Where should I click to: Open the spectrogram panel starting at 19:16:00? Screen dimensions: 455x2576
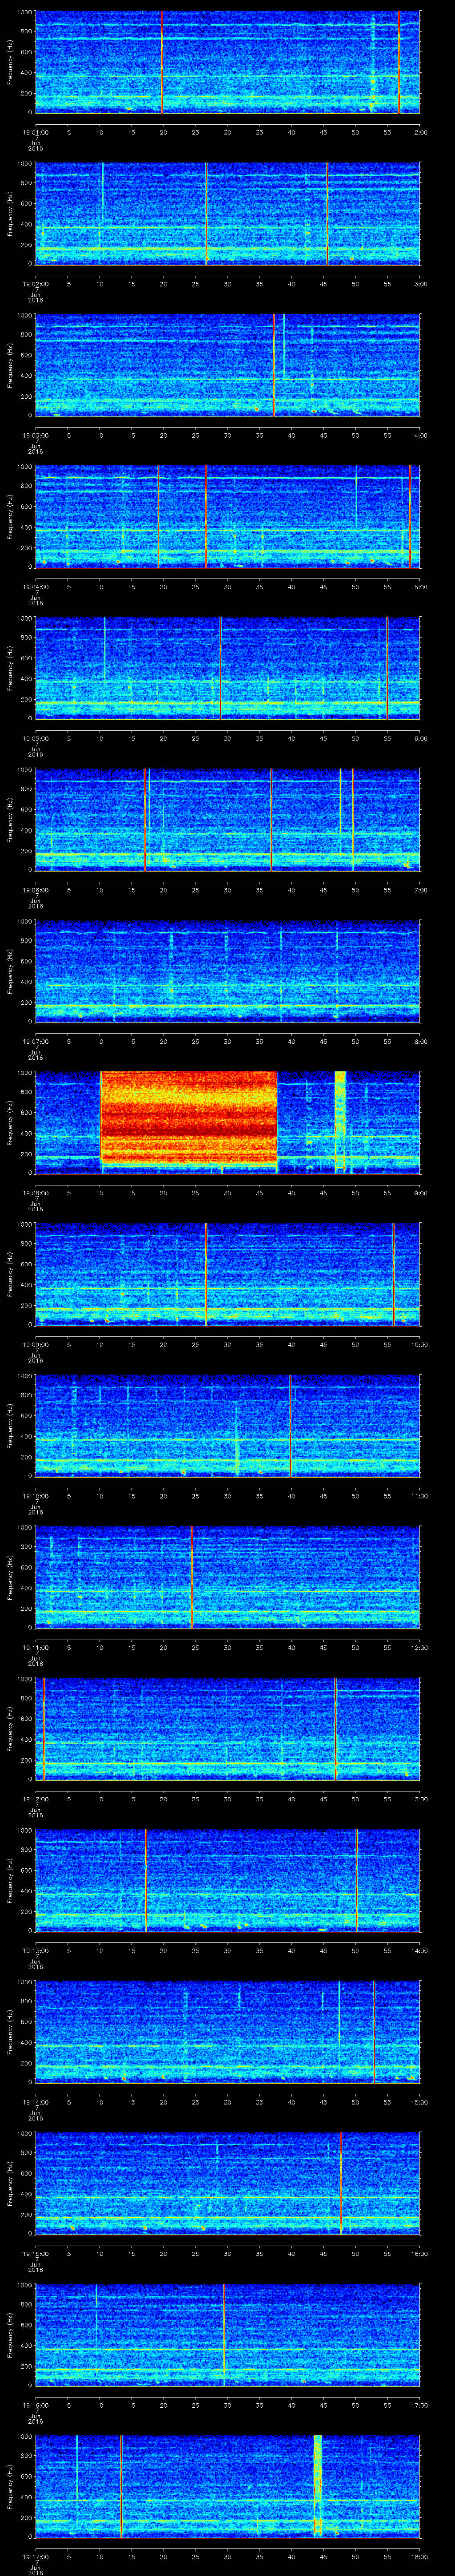click(x=227, y=2334)
